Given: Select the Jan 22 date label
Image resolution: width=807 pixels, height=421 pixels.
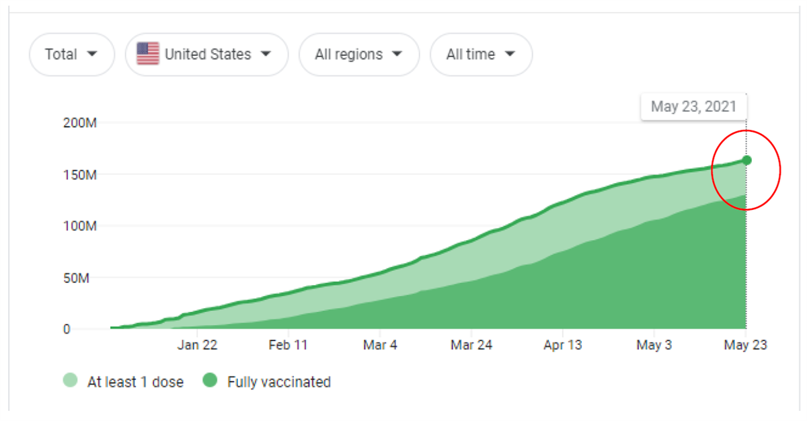Looking at the screenshot, I should pyautogui.click(x=197, y=345).
